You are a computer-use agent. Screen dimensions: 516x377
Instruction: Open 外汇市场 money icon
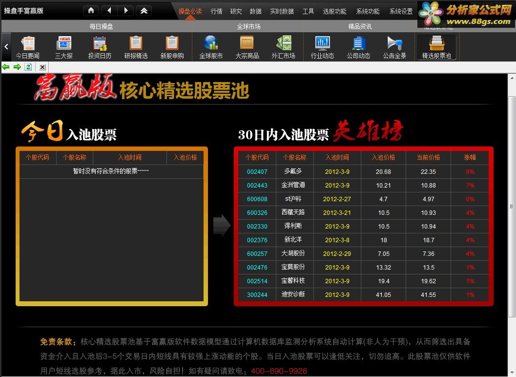pos(283,47)
